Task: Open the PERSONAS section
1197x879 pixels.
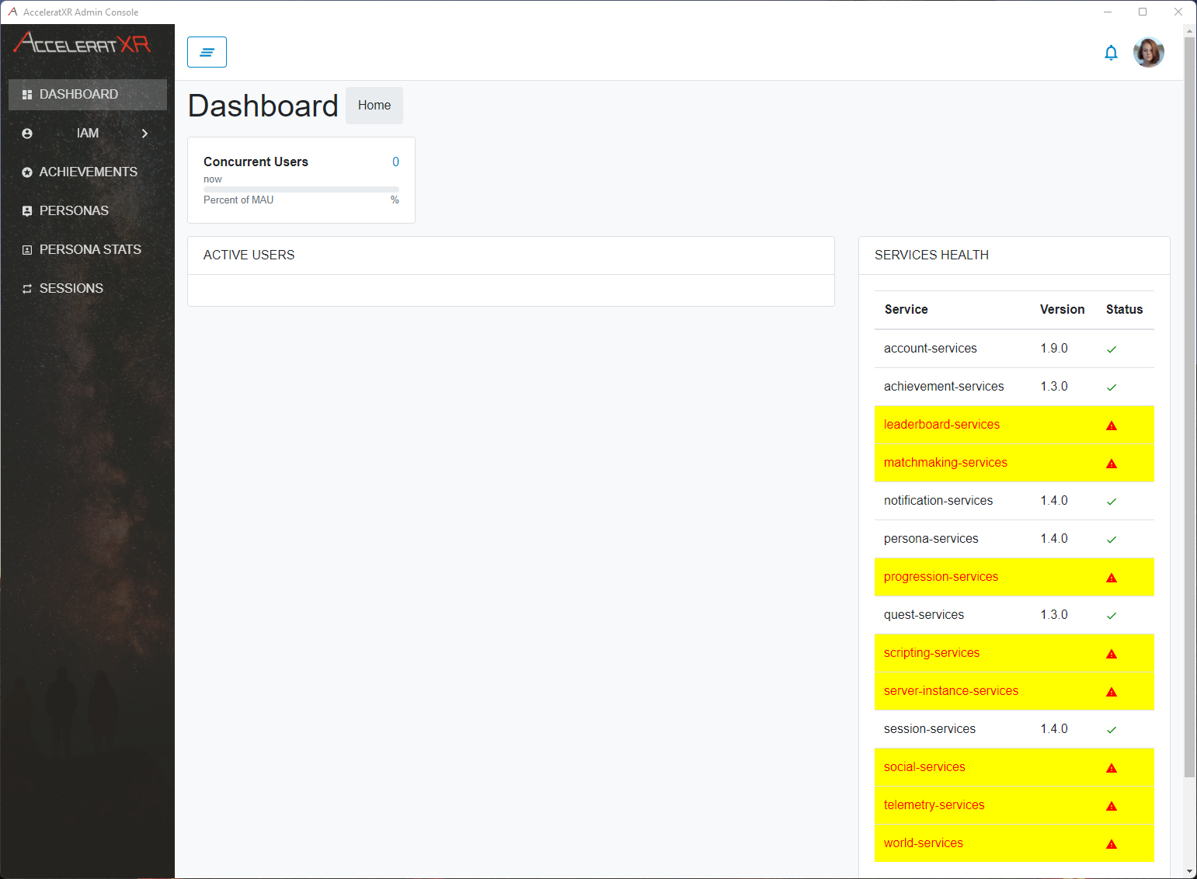Action: click(88, 211)
